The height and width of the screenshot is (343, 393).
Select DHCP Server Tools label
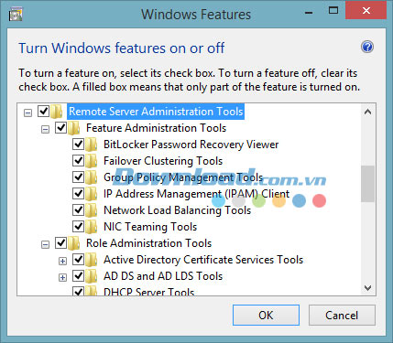tap(148, 292)
